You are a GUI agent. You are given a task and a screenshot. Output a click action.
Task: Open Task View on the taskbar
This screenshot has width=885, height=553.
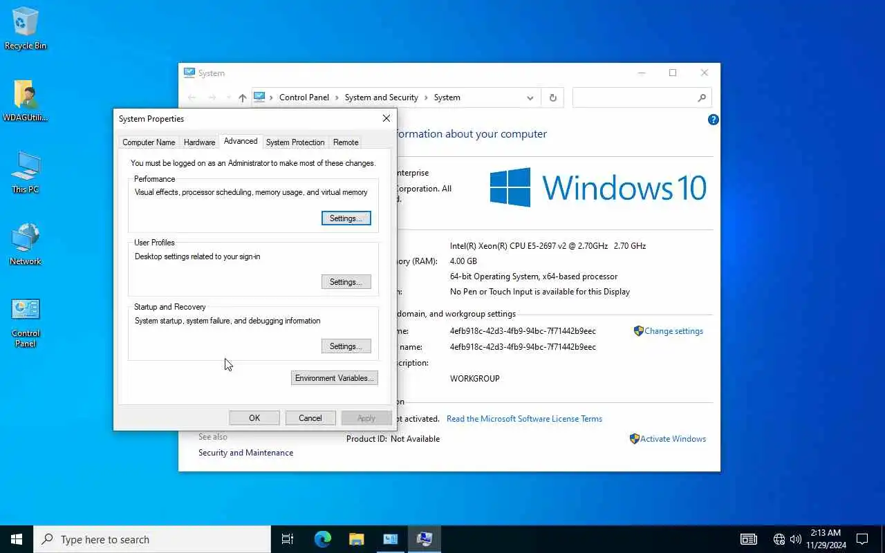click(x=288, y=539)
